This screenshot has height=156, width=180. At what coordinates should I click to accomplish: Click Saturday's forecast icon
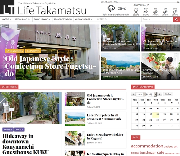point(165,12)
